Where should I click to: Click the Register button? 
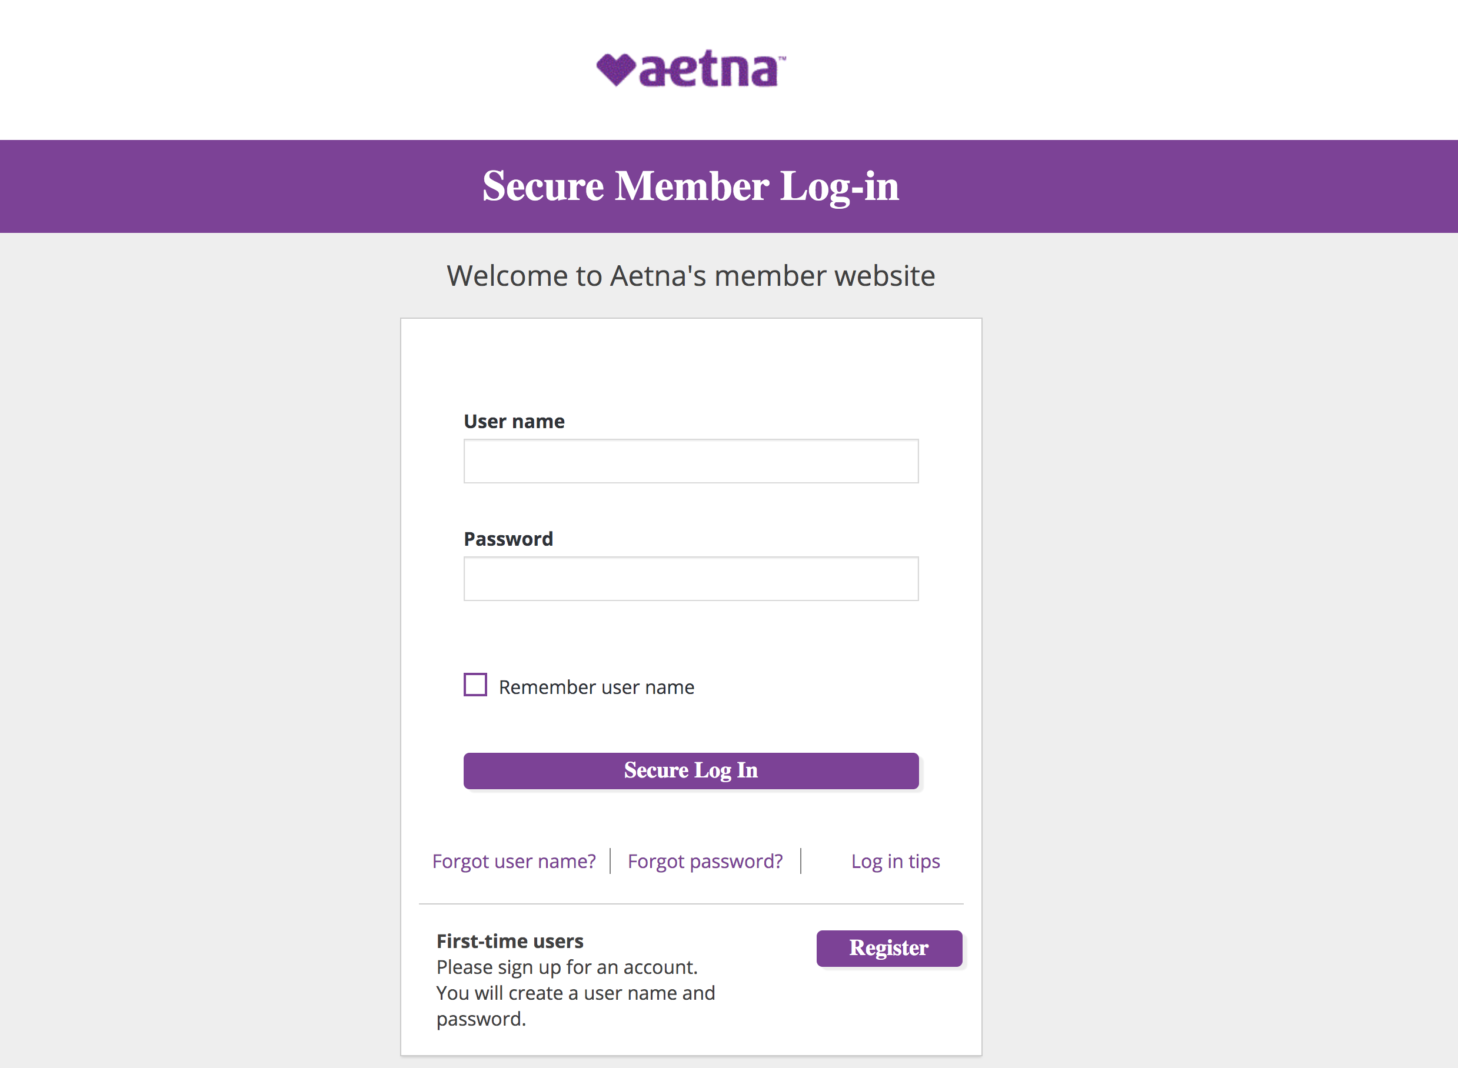tap(890, 949)
